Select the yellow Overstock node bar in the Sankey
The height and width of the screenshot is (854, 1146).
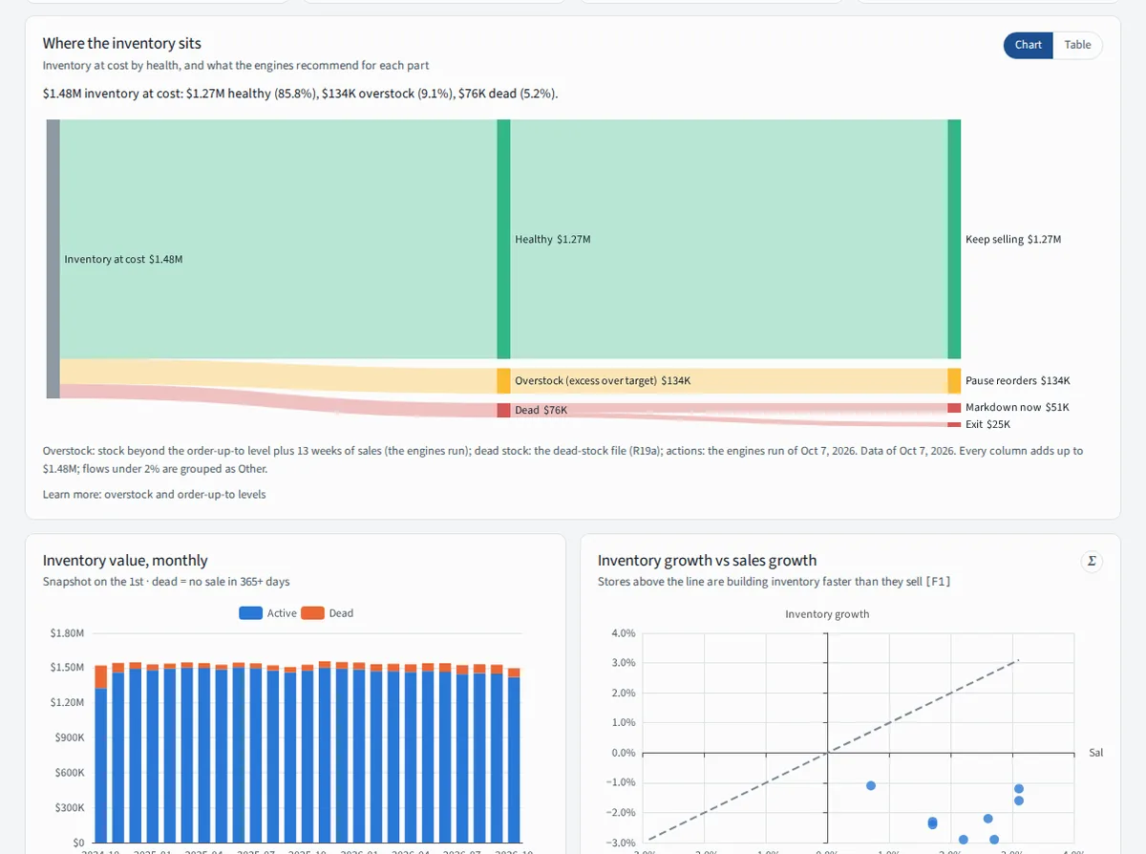tap(503, 381)
